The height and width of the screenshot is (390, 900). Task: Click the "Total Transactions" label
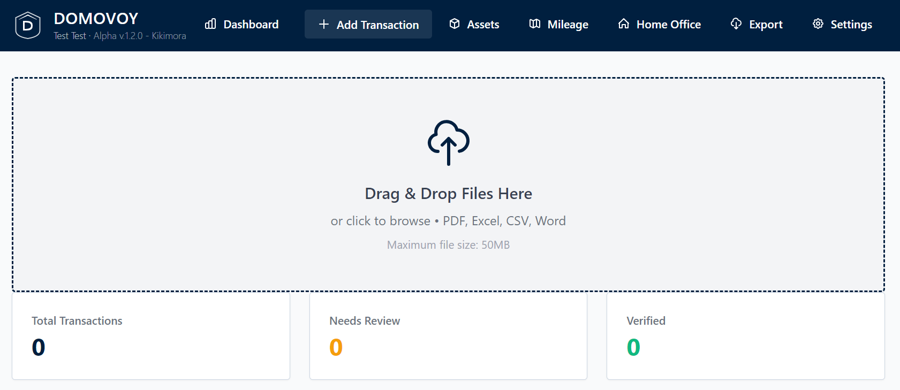77,321
